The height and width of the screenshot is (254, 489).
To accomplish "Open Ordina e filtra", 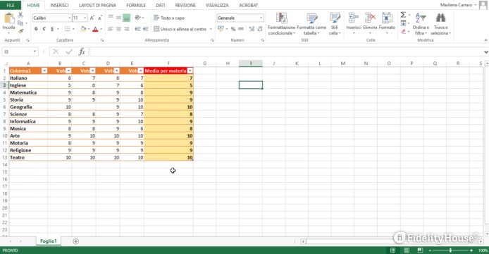I will [x=421, y=24].
